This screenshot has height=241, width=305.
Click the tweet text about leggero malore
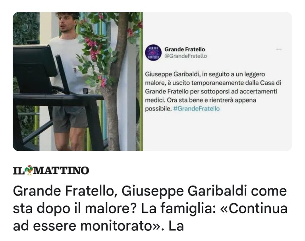pyautogui.click(x=213, y=91)
